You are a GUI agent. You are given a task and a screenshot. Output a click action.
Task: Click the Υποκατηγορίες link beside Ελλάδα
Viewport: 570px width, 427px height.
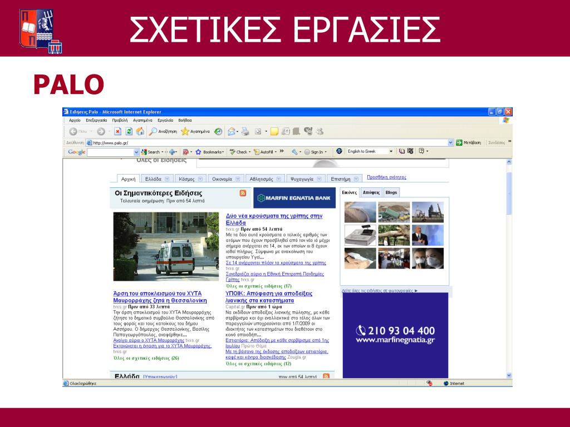click(160, 377)
